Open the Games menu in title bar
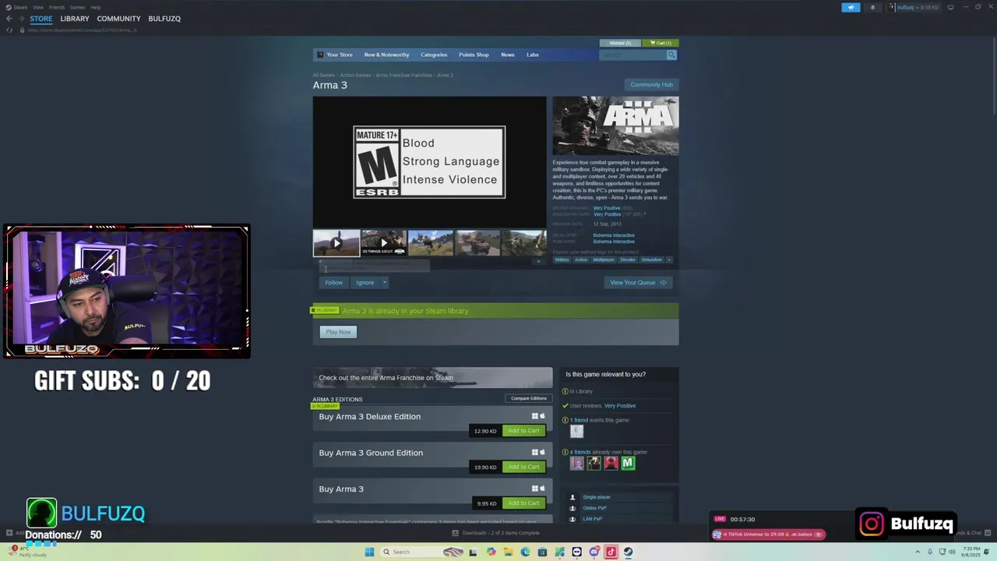 77,7
